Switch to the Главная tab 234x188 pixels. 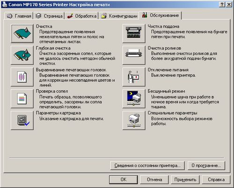pyautogui.click(x=19, y=16)
